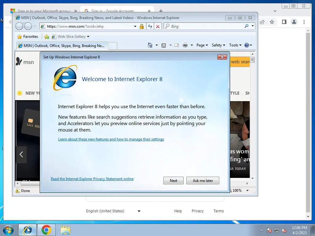Click the security lock icon in address bar
315x236 pixels.
142,26
